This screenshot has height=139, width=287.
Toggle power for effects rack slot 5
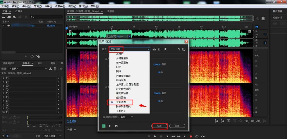point(7,93)
